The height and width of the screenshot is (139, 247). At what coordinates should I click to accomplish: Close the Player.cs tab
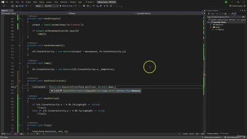12,10
